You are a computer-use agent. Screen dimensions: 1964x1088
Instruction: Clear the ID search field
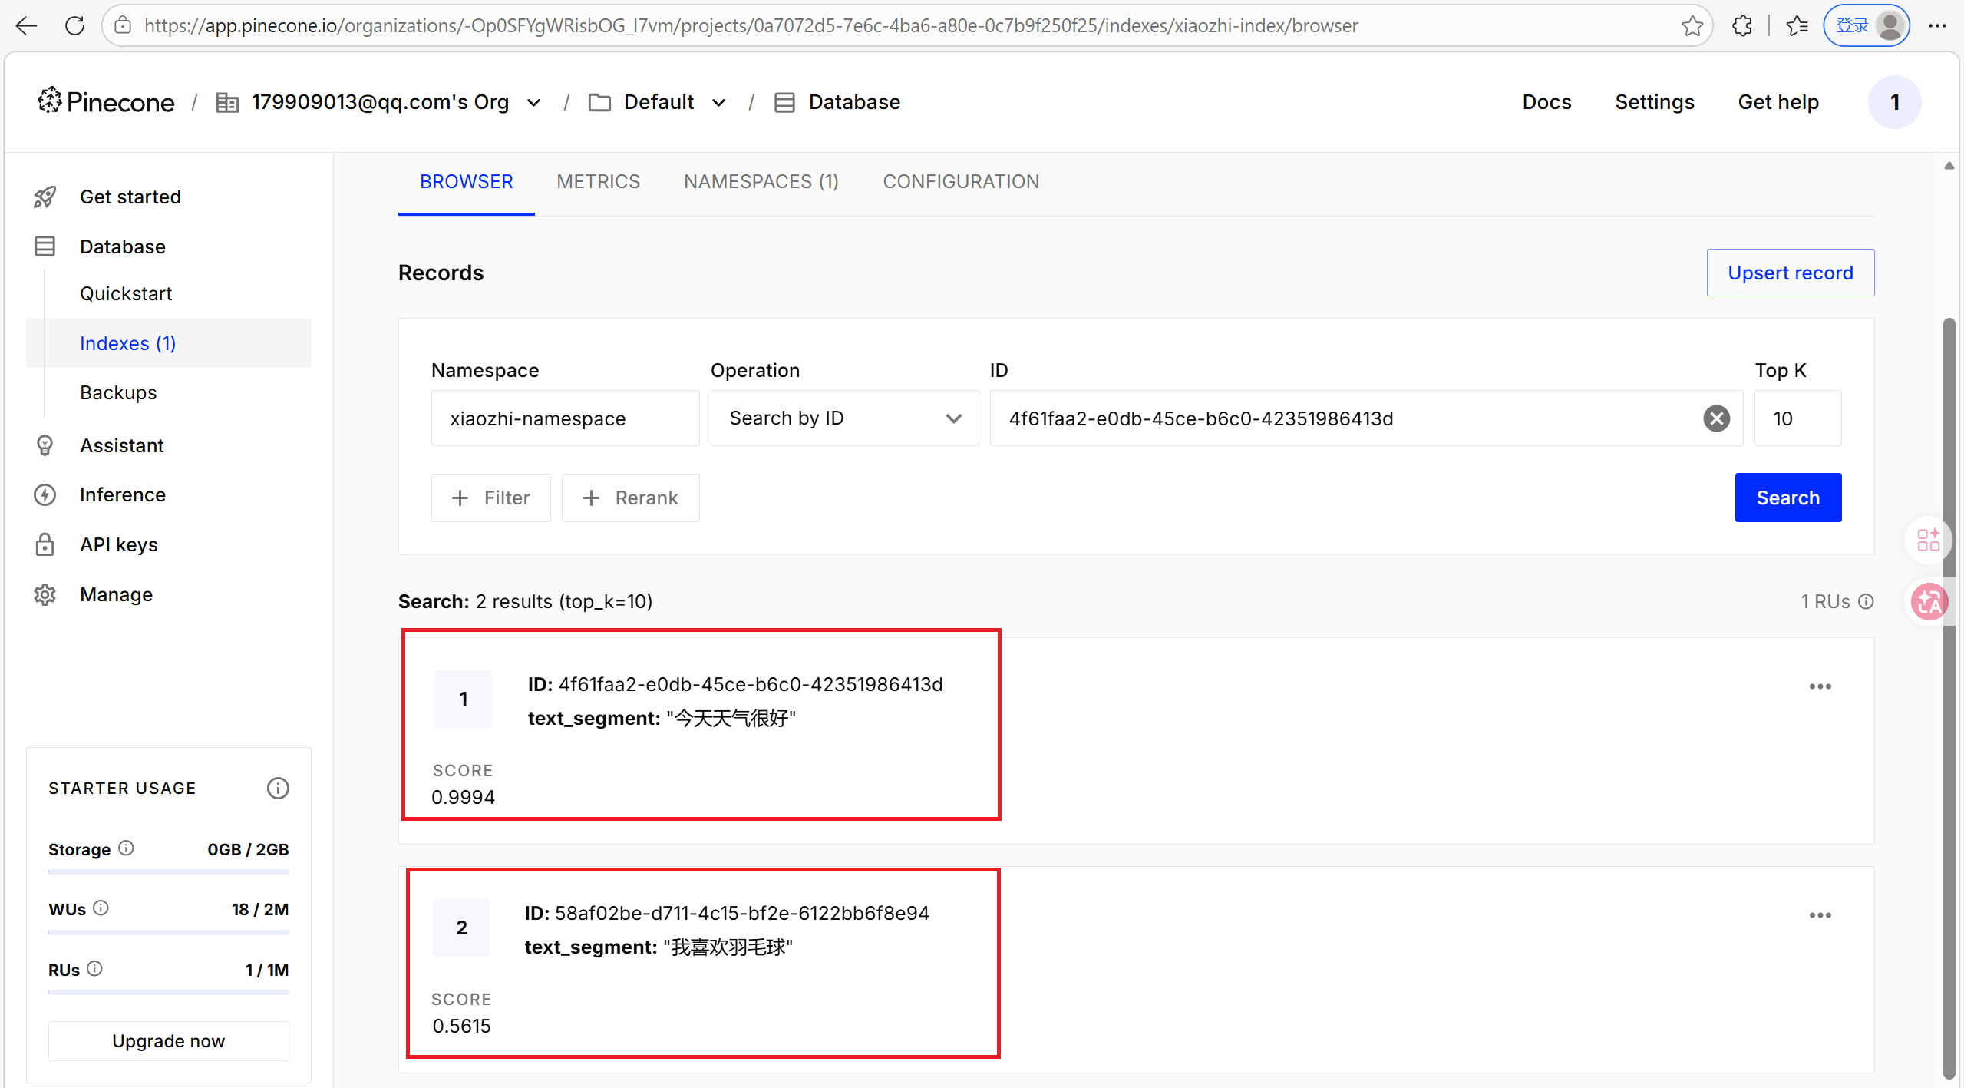(1716, 418)
